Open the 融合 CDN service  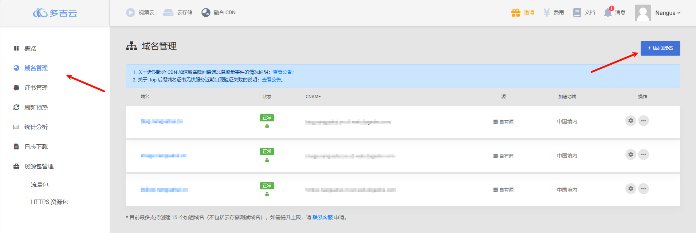pos(219,12)
